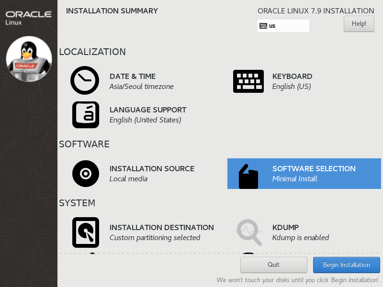383x287 pixels.
Task: Open Date & Time clock icon
Action: point(85,80)
